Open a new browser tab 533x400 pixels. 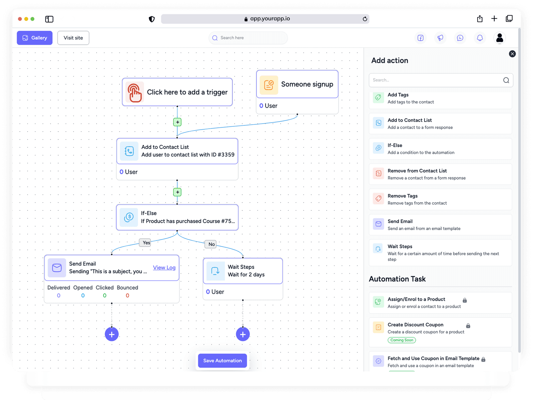coord(494,19)
